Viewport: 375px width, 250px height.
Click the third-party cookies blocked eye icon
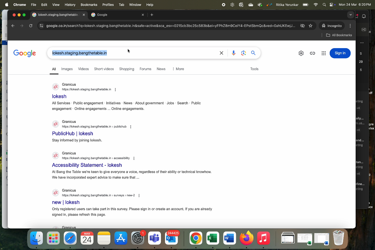[302, 26]
